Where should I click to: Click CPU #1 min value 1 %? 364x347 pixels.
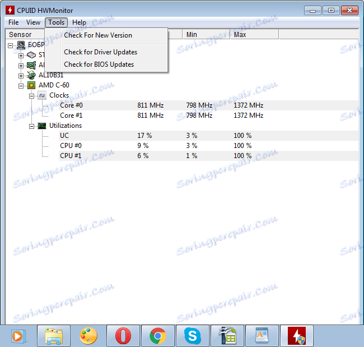(x=192, y=156)
